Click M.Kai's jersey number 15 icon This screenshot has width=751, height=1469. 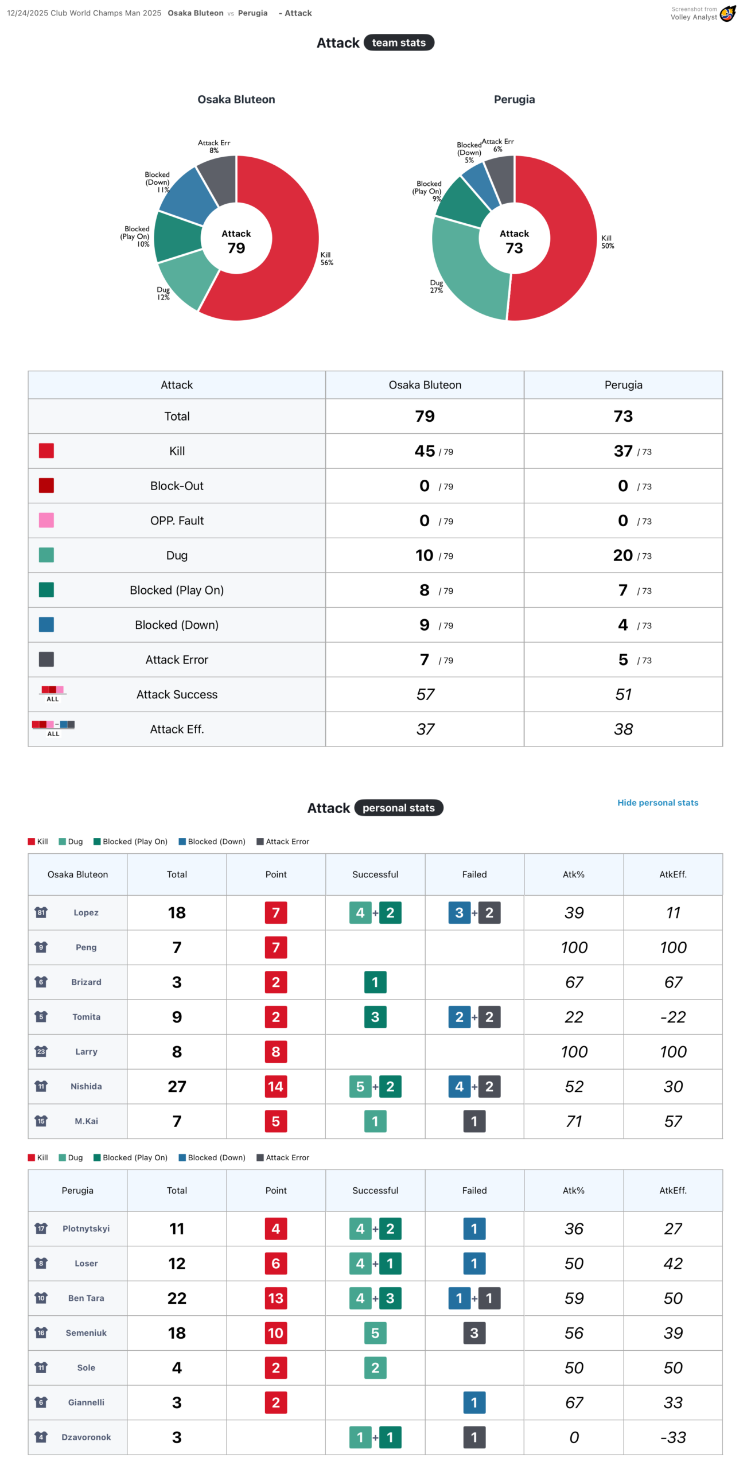tap(41, 1120)
